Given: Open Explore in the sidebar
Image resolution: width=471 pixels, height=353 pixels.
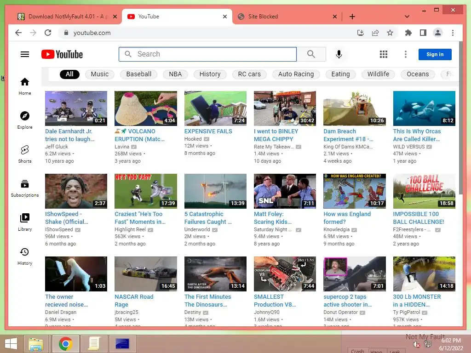Looking at the screenshot, I should (25, 120).
